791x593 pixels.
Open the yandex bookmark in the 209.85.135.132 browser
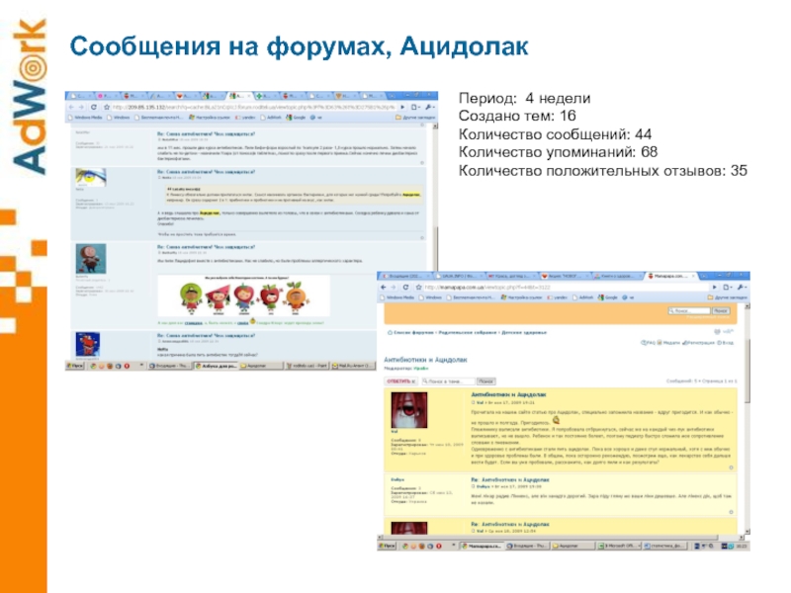point(245,117)
